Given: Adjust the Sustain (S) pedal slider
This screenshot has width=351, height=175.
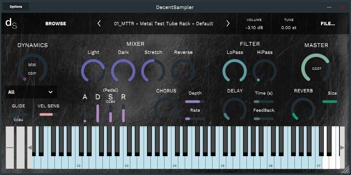Looking at the screenshot, I should (111, 113).
